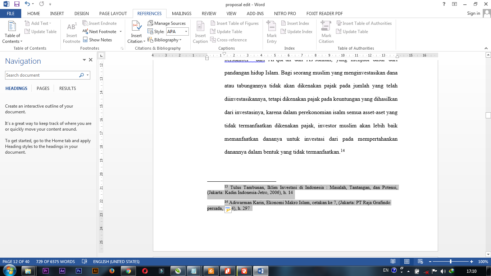Image resolution: width=491 pixels, height=276 pixels.
Task: Click the Insert Endnote icon
Action: pos(86,23)
